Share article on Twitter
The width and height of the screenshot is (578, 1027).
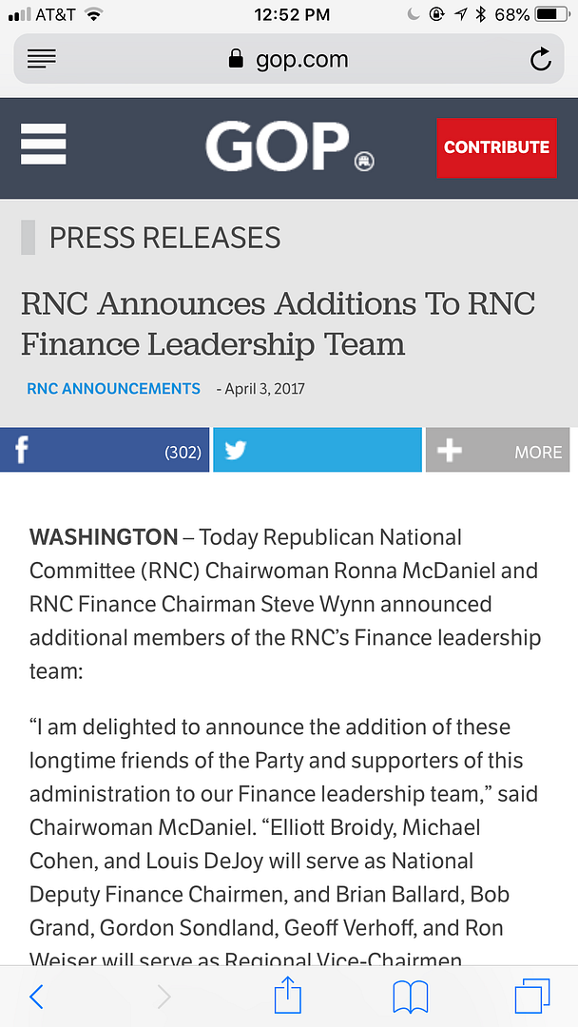coord(317,451)
